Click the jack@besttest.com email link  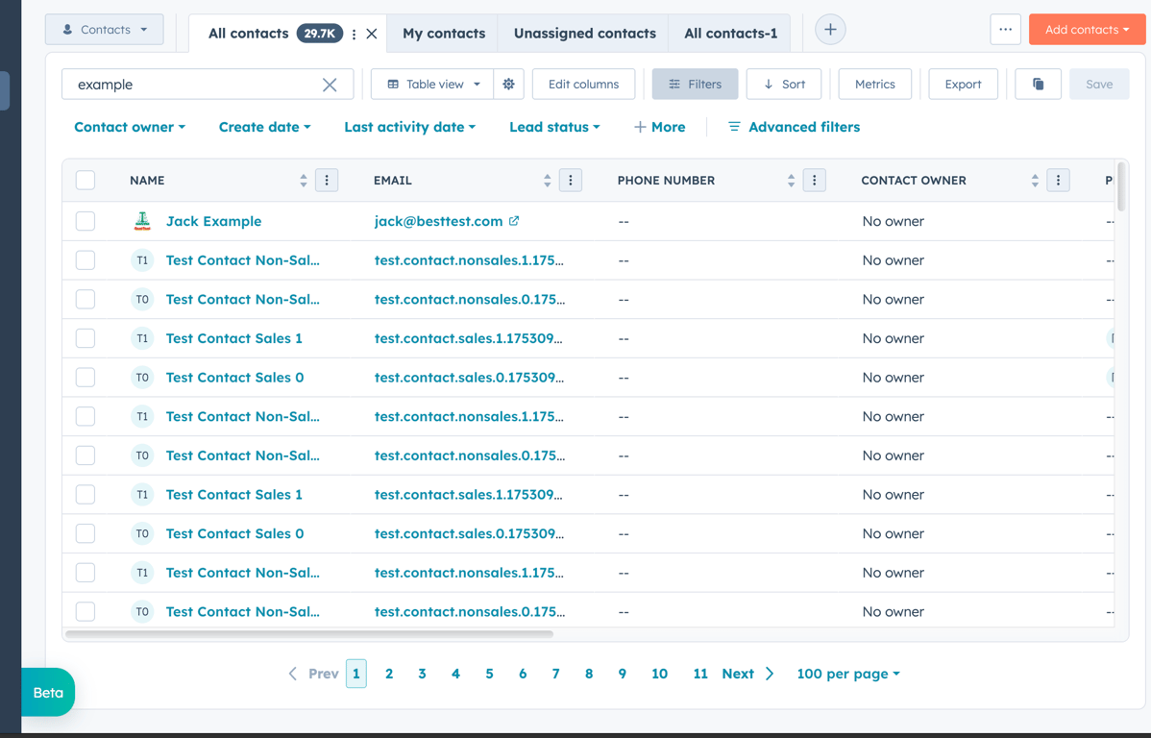tap(438, 221)
